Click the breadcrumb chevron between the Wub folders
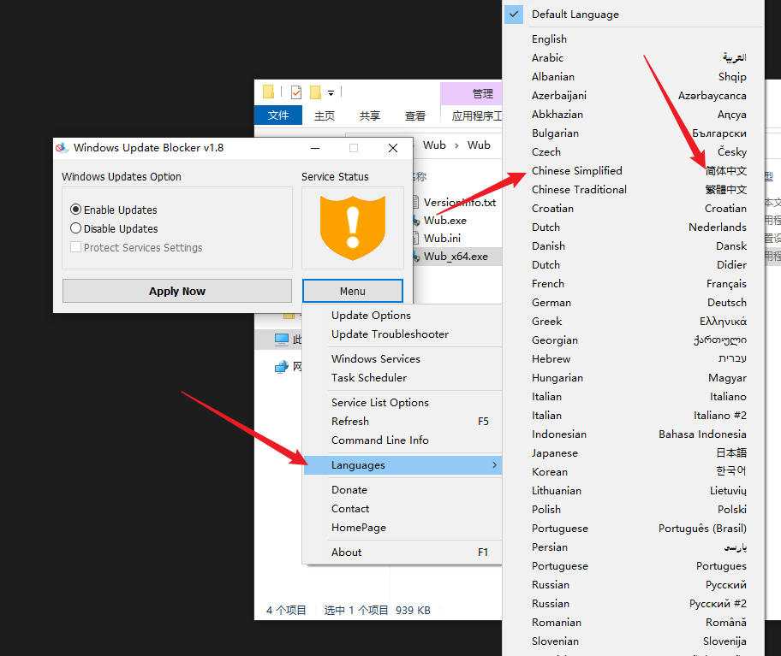The height and width of the screenshot is (656, 781). point(456,145)
